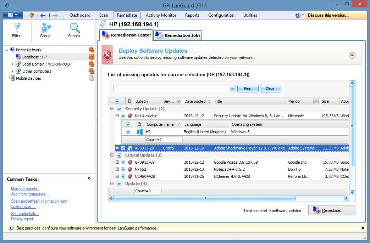Click the red shield Deploy Software Updates icon
The width and height of the screenshot is (370, 243).
point(107,55)
